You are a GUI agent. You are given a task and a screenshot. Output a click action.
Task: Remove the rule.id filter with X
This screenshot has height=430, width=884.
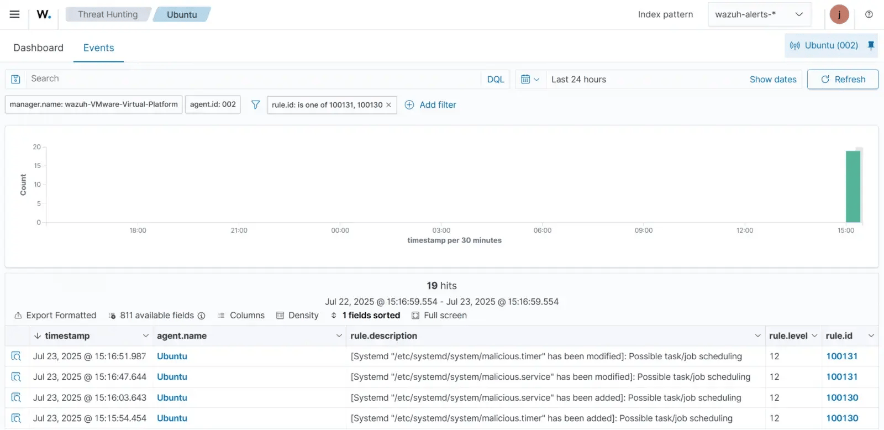point(388,105)
